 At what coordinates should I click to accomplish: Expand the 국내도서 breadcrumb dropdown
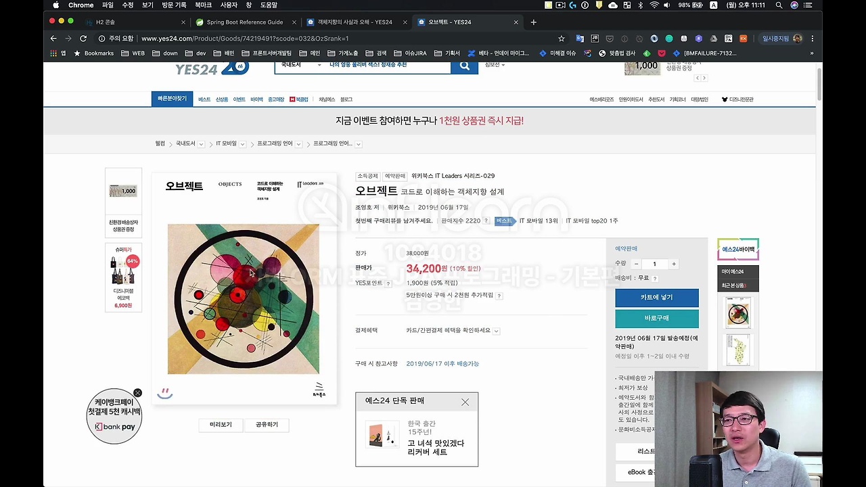pos(201,144)
